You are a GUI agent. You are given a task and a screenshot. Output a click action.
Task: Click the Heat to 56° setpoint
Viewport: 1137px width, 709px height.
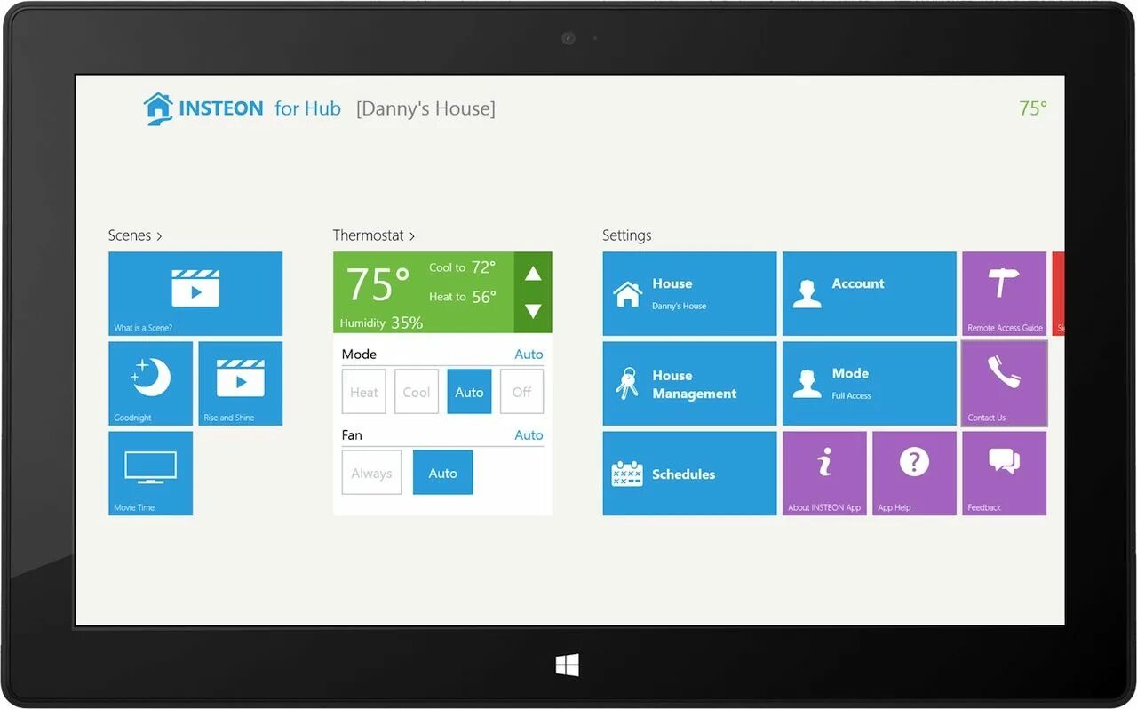point(462,297)
